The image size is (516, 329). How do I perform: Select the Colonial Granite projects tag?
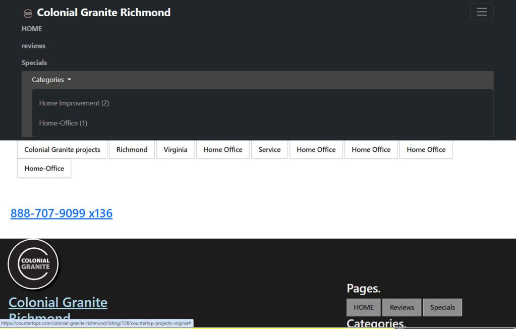(62, 149)
